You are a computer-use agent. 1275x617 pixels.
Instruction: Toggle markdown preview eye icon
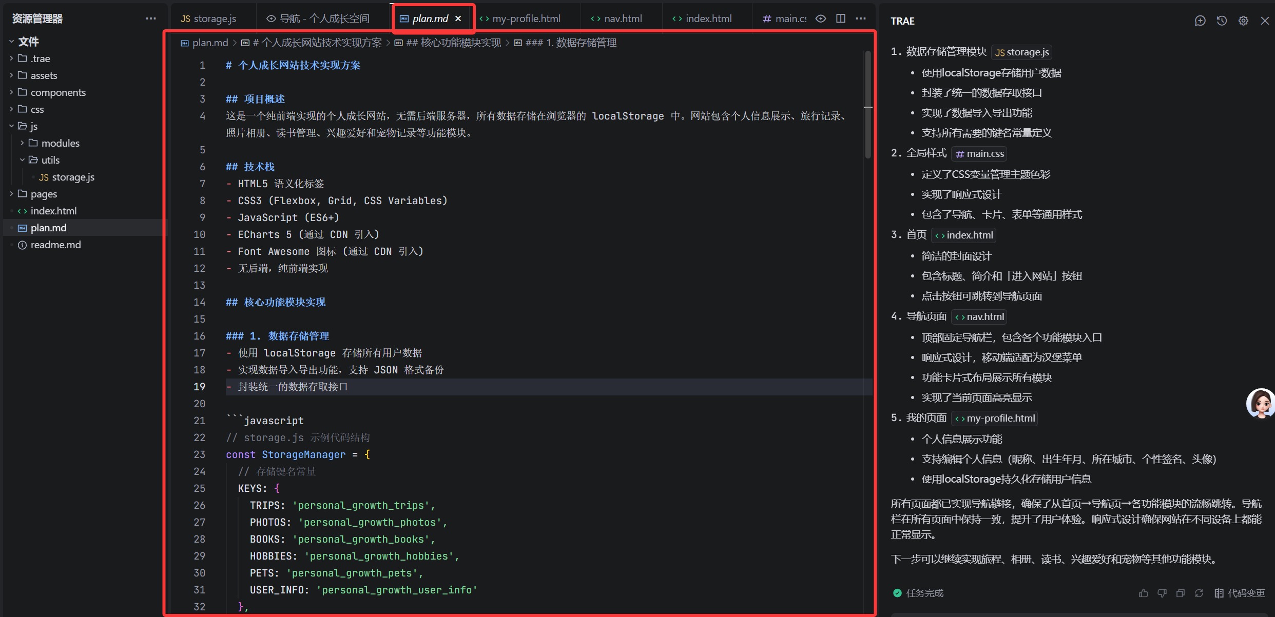(821, 18)
